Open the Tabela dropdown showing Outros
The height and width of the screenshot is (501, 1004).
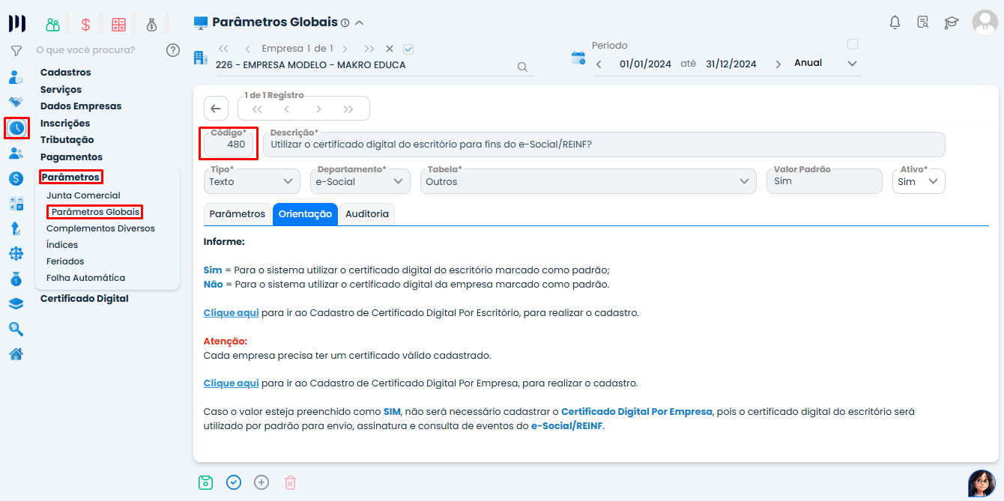click(x=588, y=181)
